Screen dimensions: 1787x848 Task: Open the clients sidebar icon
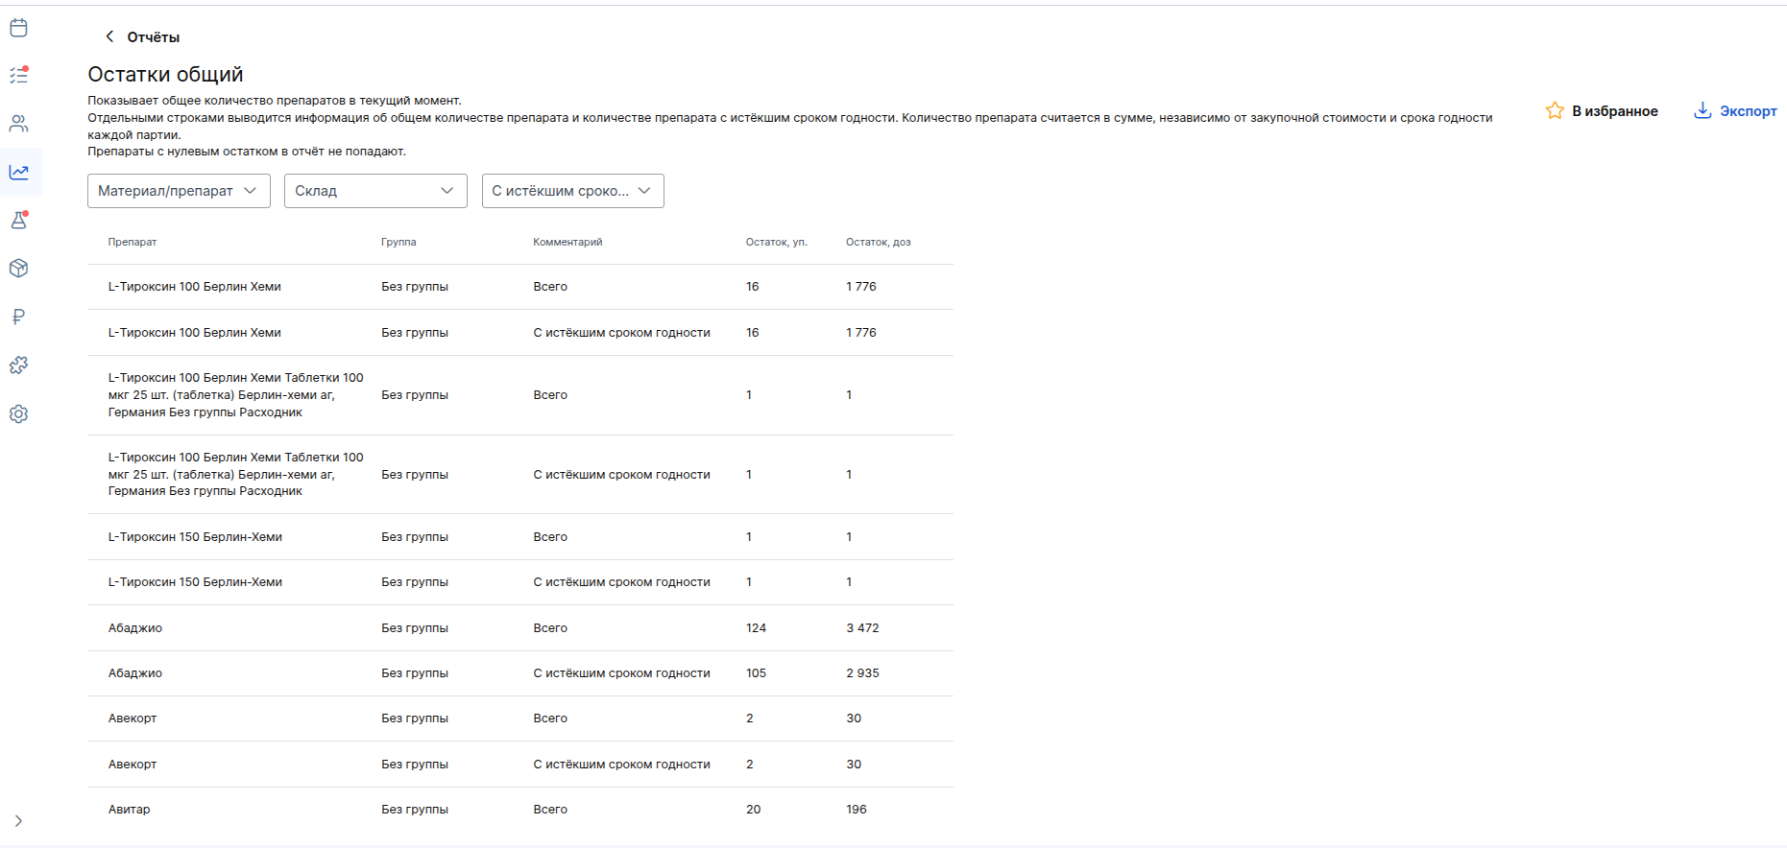point(18,124)
